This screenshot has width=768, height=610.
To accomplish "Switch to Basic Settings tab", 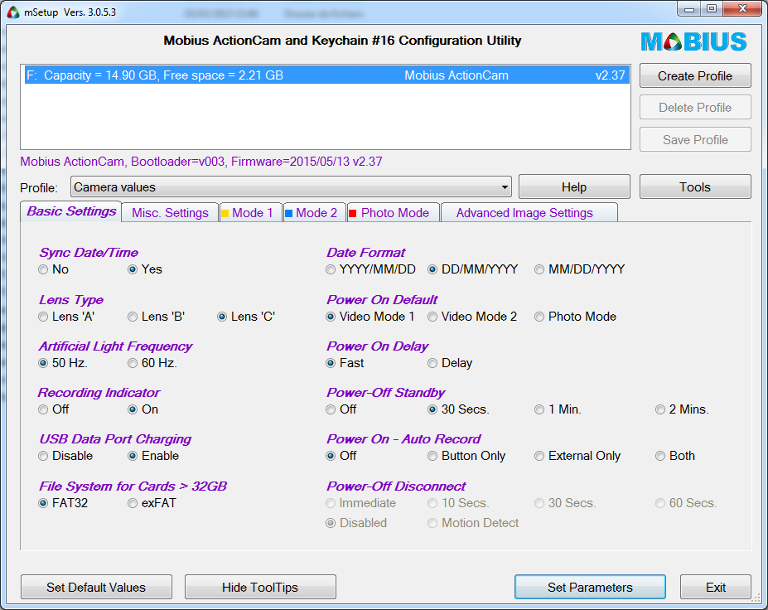I will click(x=71, y=211).
